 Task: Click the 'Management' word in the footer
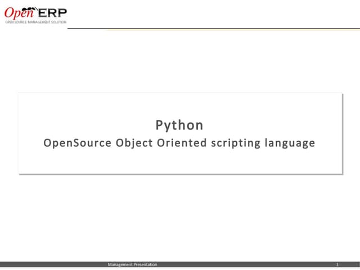coord(120,264)
